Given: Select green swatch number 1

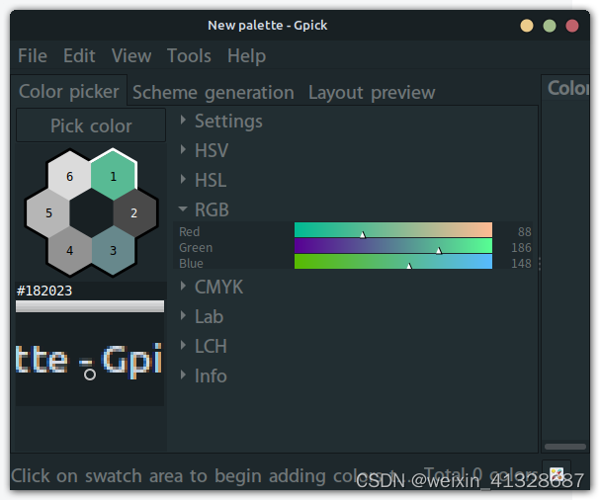Looking at the screenshot, I should click(x=114, y=175).
